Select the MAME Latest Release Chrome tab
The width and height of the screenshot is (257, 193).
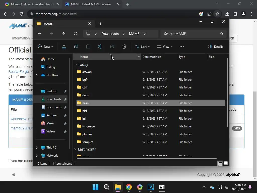click(x=91, y=4)
